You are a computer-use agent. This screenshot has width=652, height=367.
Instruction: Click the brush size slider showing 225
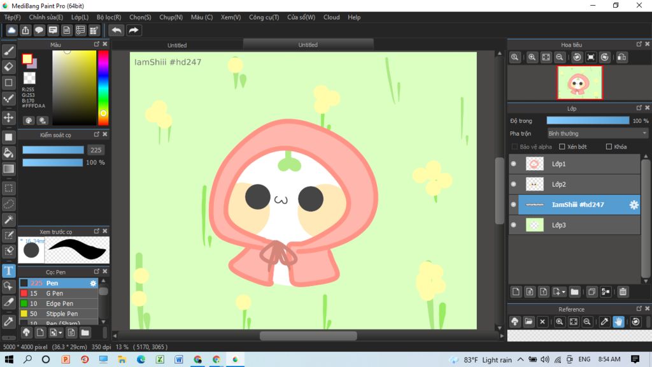pyautogui.click(x=53, y=150)
